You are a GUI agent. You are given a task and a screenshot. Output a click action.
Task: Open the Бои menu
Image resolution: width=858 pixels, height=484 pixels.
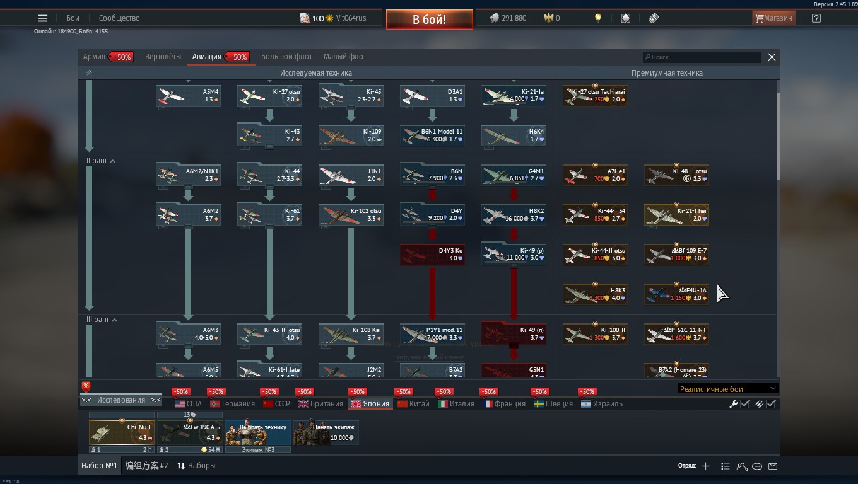pos(73,18)
